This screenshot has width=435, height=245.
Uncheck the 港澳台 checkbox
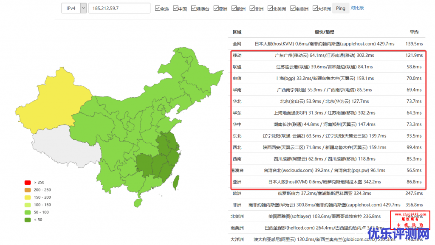pos(194,8)
